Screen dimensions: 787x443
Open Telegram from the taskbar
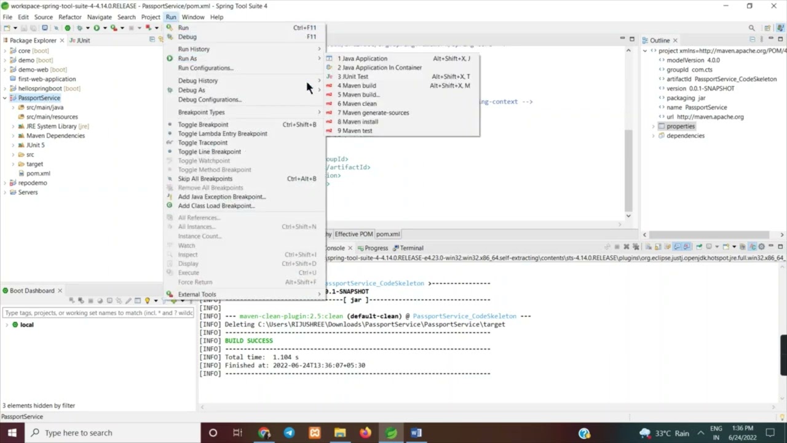[x=290, y=433]
